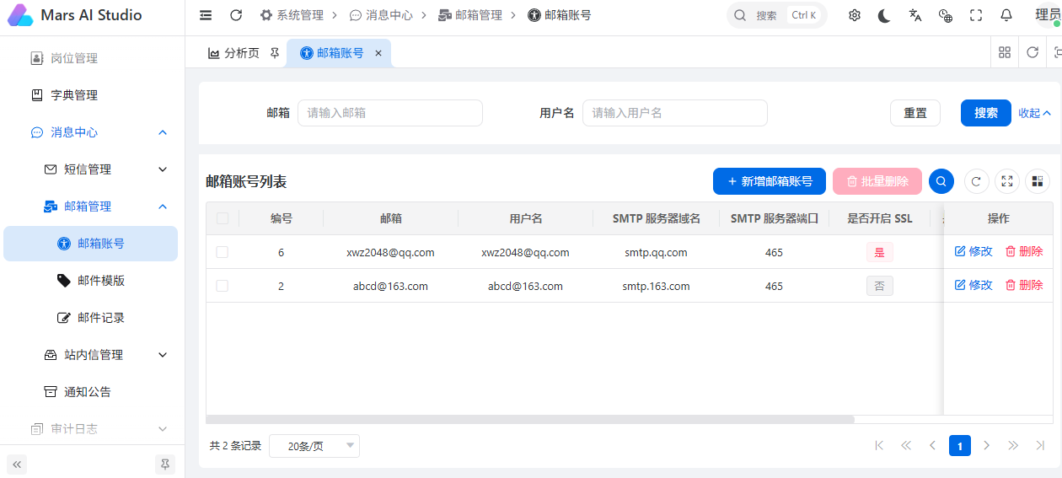The image size is (1062, 478).
Task: Open tab list grid icon
Action: pos(1005,52)
